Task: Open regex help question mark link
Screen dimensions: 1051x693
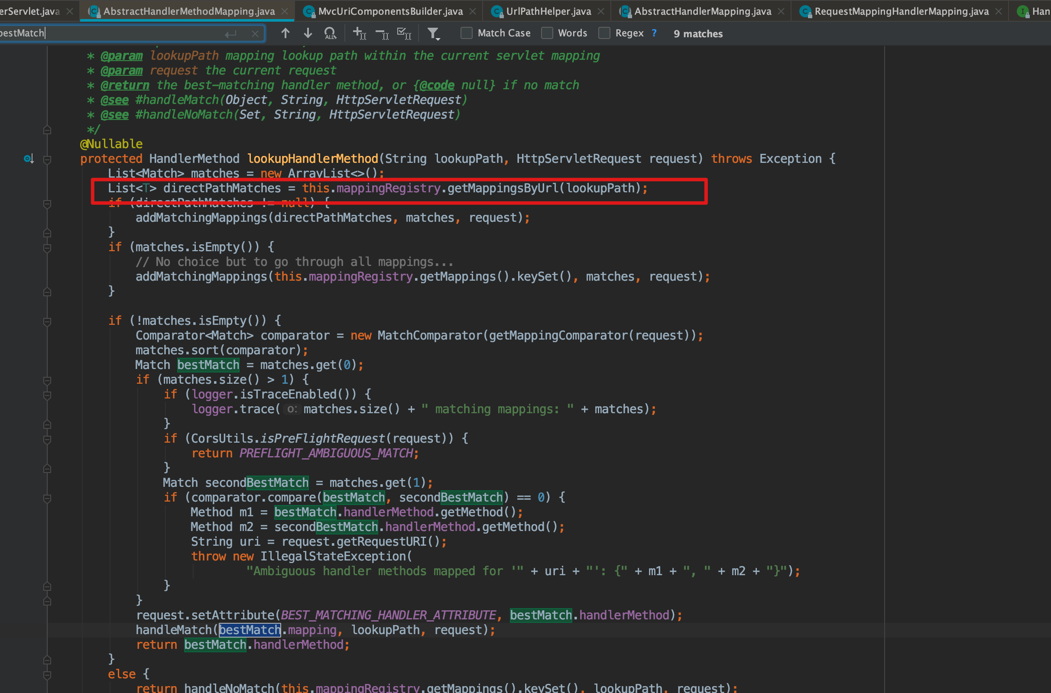Action: (654, 33)
